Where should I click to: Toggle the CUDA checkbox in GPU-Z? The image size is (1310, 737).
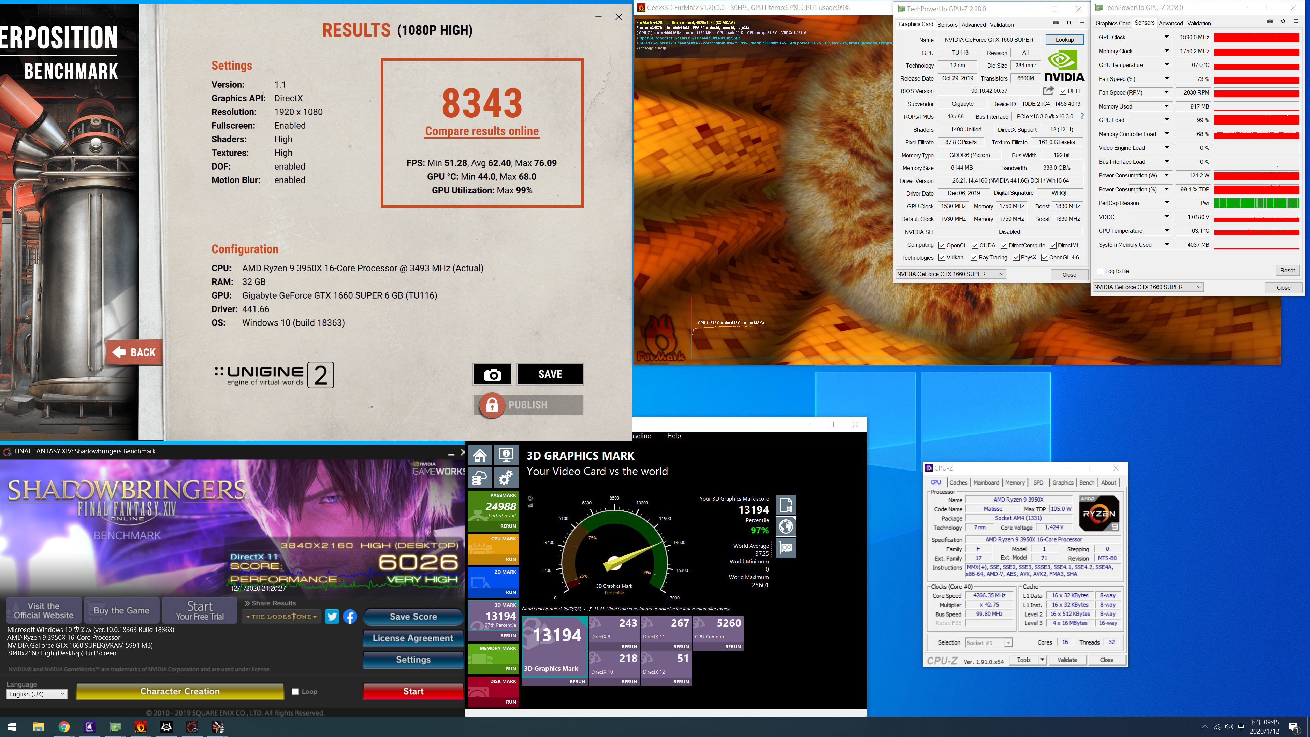coord(975,245)
